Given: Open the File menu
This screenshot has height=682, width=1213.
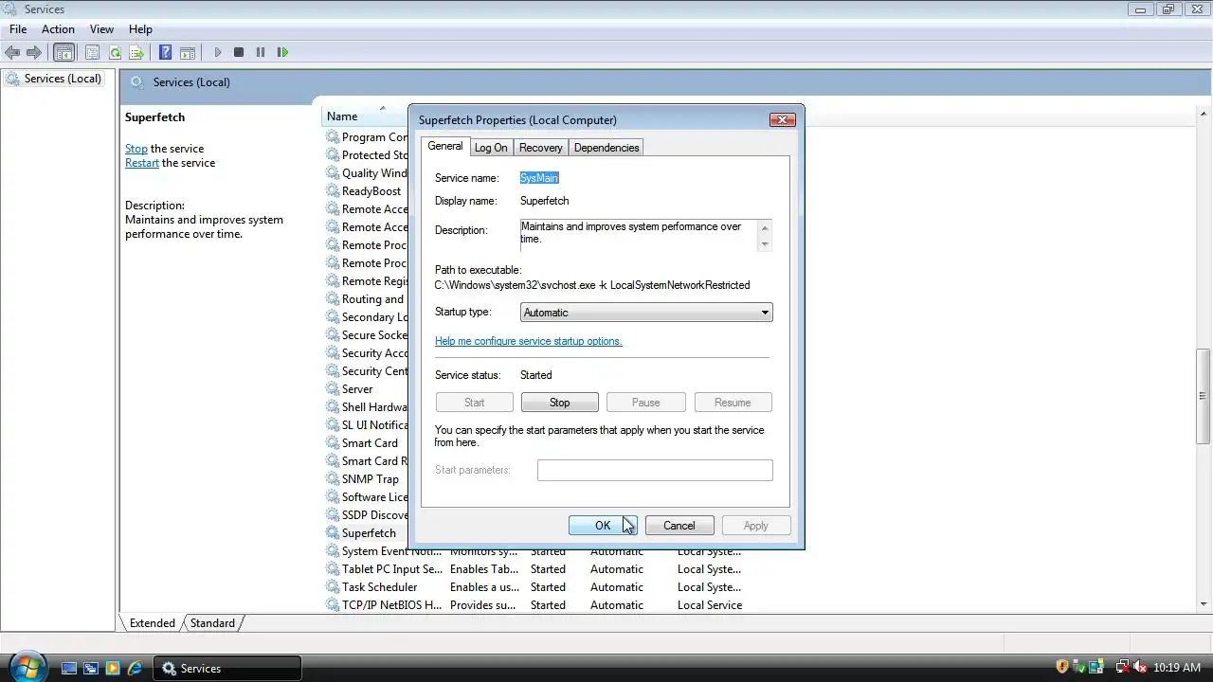Looking at the screenshot, I should (x=18, y=29).
